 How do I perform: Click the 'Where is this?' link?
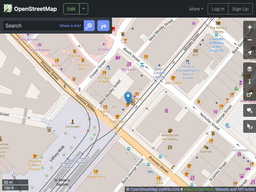click(x=70, y=26)
